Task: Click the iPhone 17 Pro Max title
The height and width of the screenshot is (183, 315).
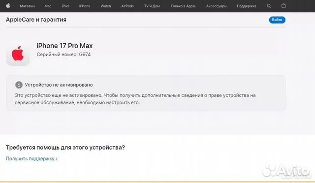Action: [64, 46]
